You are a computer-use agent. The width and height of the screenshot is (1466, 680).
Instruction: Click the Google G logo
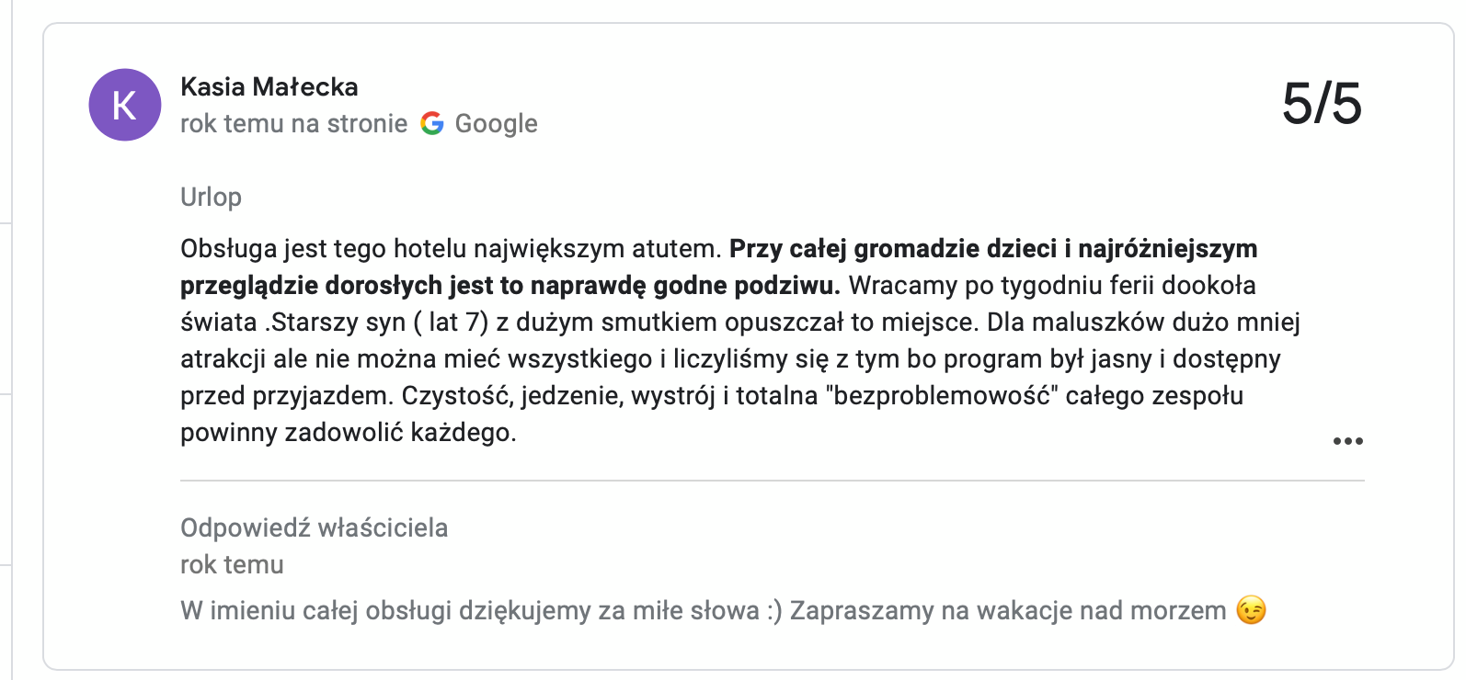[x=432, y=123]
